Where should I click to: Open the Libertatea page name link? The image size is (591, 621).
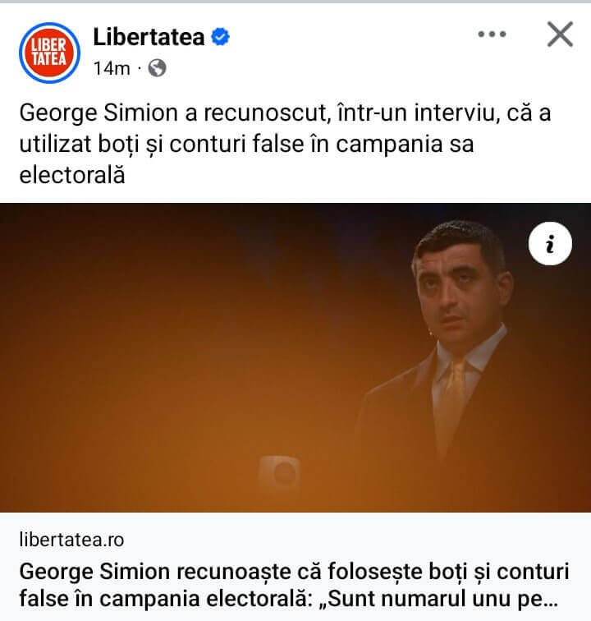coord(149,37)
